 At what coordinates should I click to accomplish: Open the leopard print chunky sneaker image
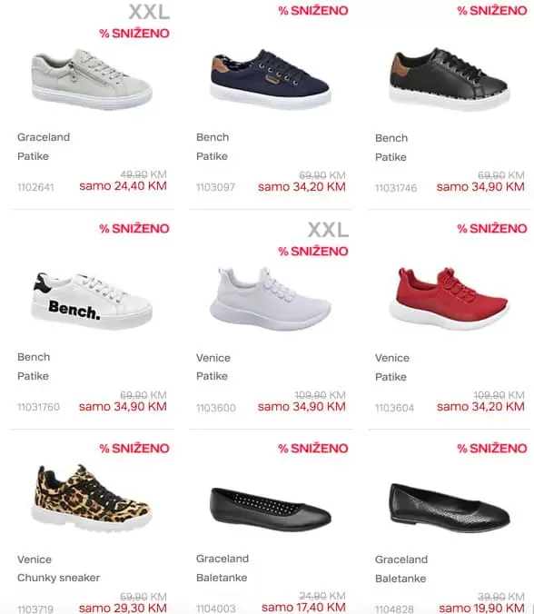coord(92,498)
